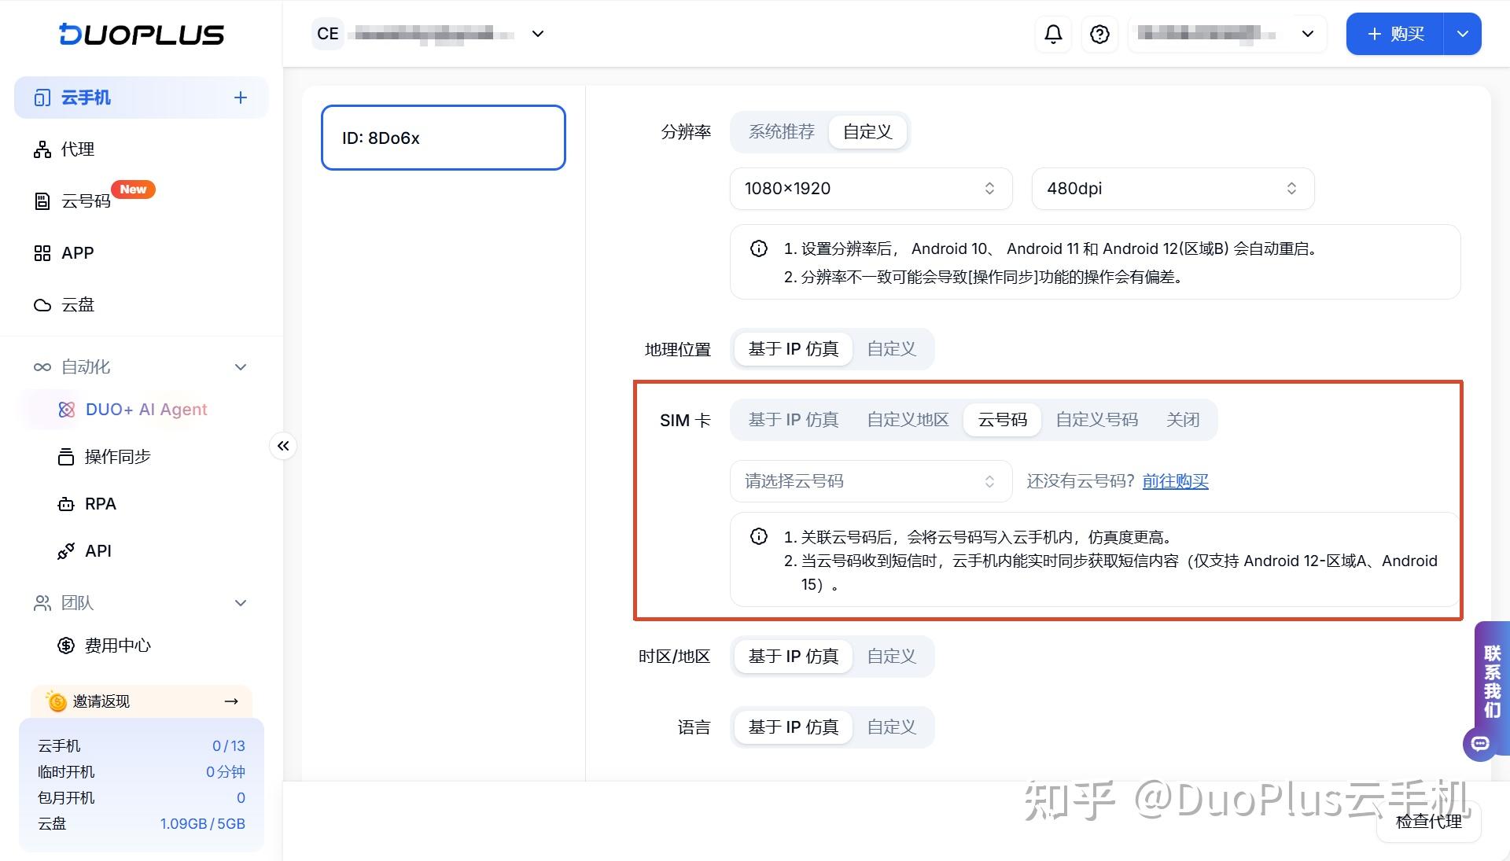This screenshot has height=861, width=1510.
Task: Click the 自动化 infinity icon
Action: (42, 367)
